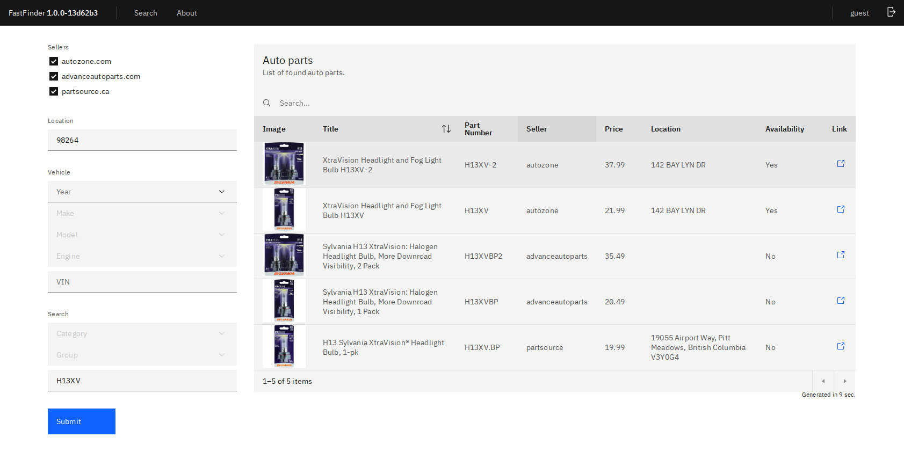The height and width of the screenshot is (459, 904).
Task: Open the About page from navbar
Action: point(186,13)
